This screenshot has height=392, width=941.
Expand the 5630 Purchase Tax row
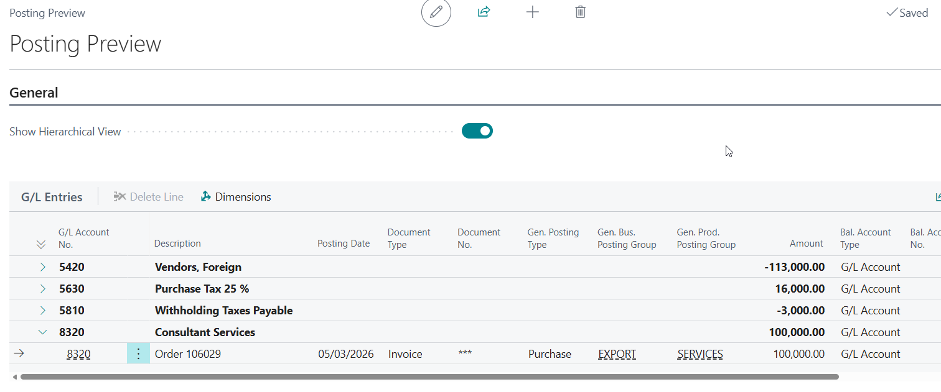[43, 289]
